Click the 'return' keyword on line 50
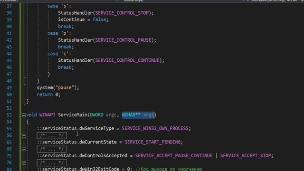 pos(45,95)
